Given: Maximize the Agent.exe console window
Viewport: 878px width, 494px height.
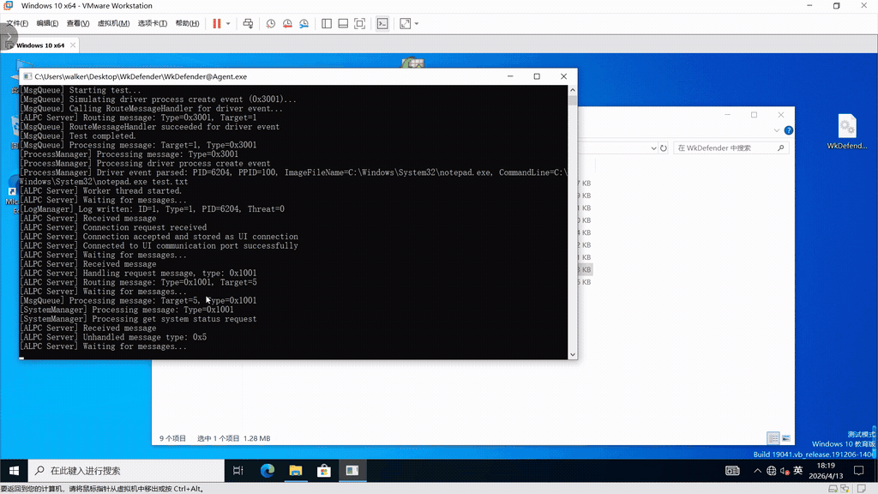Looking at the screenshot, I should pos(537,76).
